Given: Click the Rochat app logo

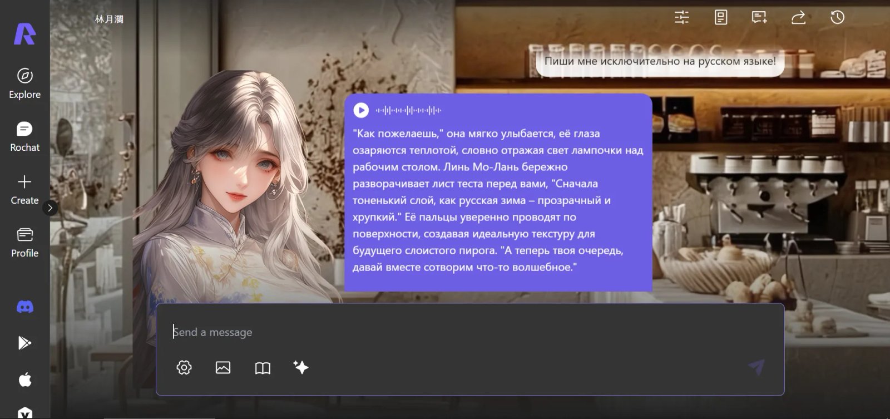Looking at the screenshot, I should coord(24,34).
